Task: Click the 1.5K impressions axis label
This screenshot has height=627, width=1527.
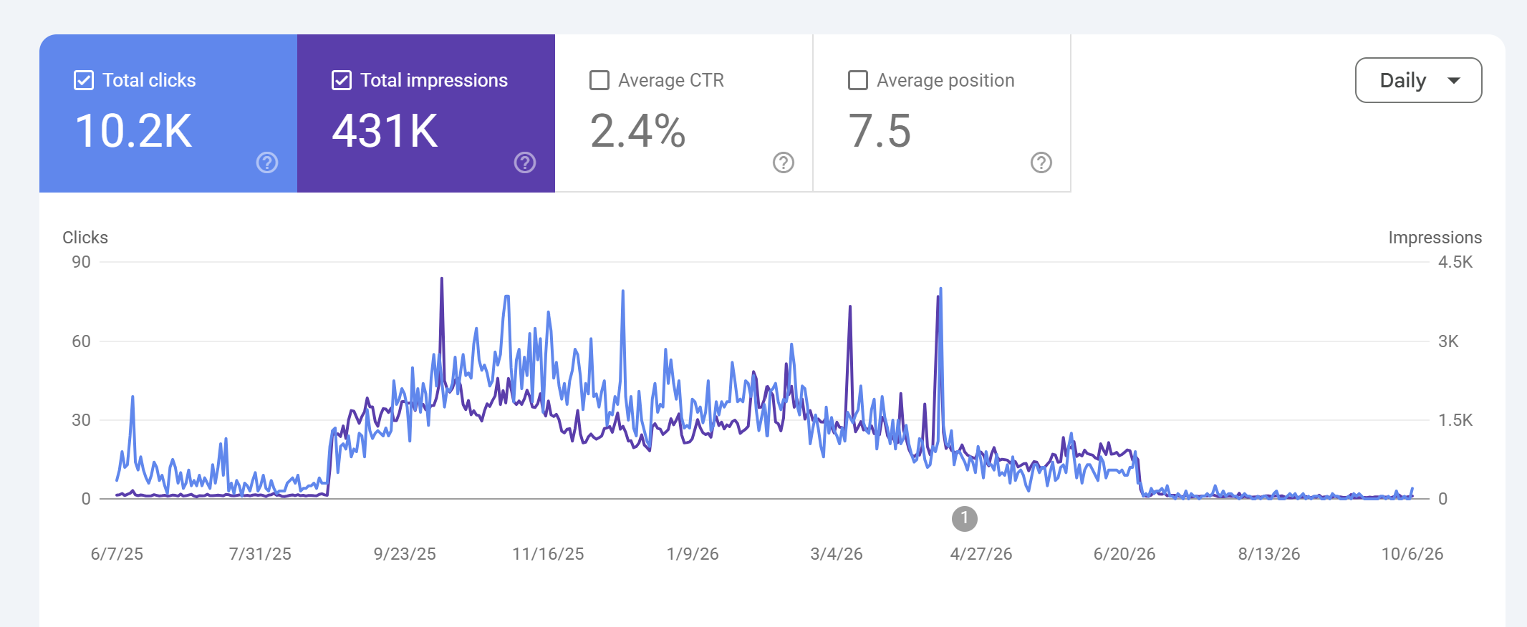Action: (1455, 420)
